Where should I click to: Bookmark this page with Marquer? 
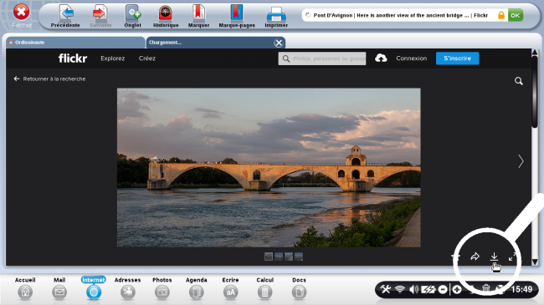pyautogui.click(x=198, y=16)
